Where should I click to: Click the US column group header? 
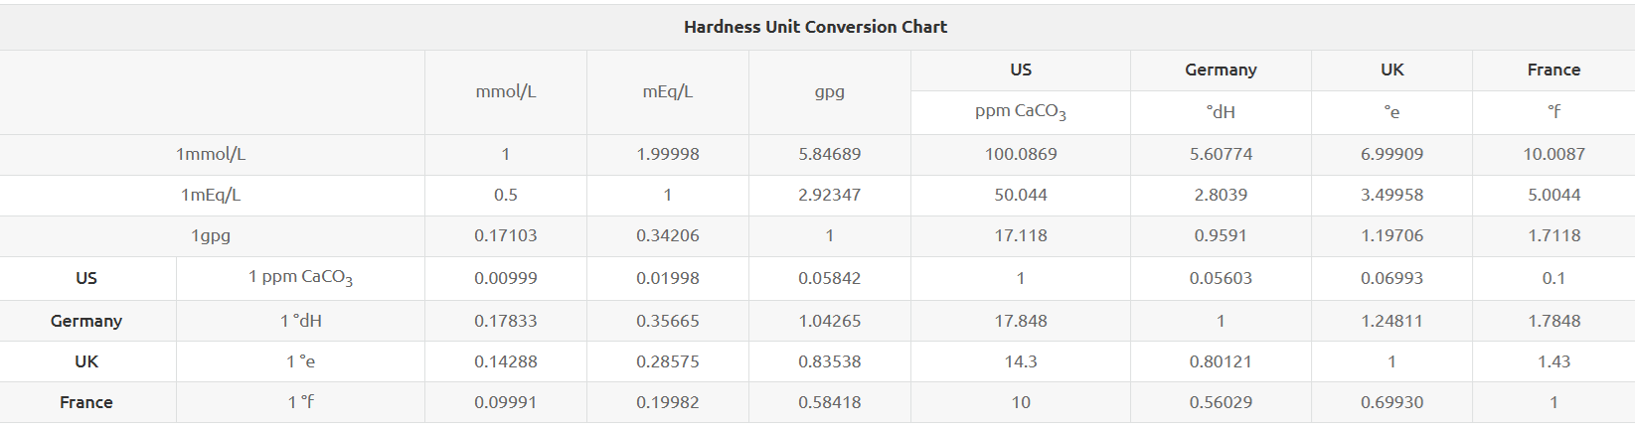[1021, 70]
